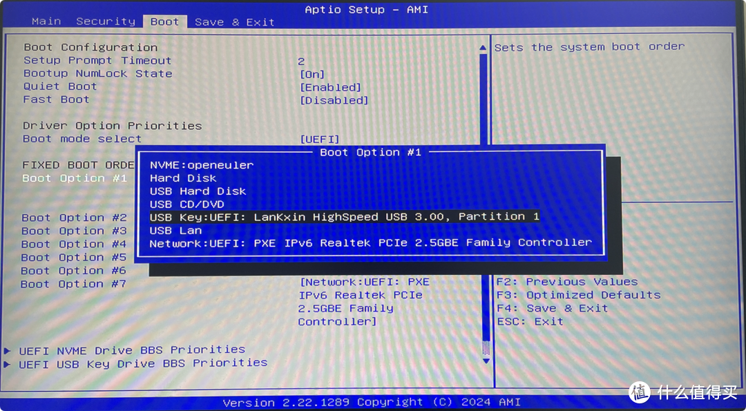The image size is (746, 411).
Task: Select Boot Option #1 row
Action: (74, 178)
